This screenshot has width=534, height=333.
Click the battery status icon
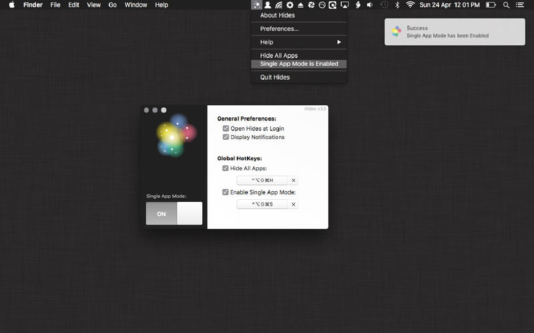click(x=491, y=5)
